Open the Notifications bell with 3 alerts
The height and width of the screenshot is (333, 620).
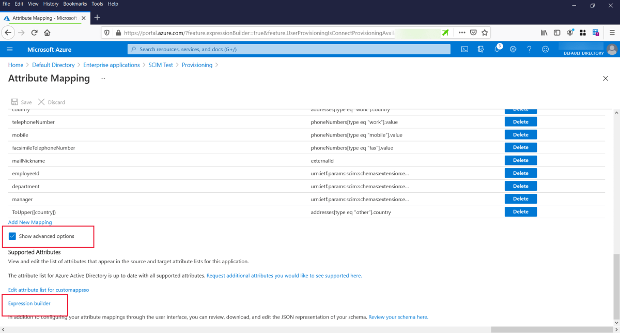pyautogui.click(x=497, y=49)
